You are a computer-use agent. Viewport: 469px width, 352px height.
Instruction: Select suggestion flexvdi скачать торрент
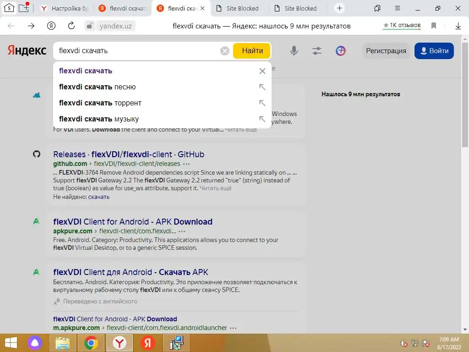coord(162,103)
